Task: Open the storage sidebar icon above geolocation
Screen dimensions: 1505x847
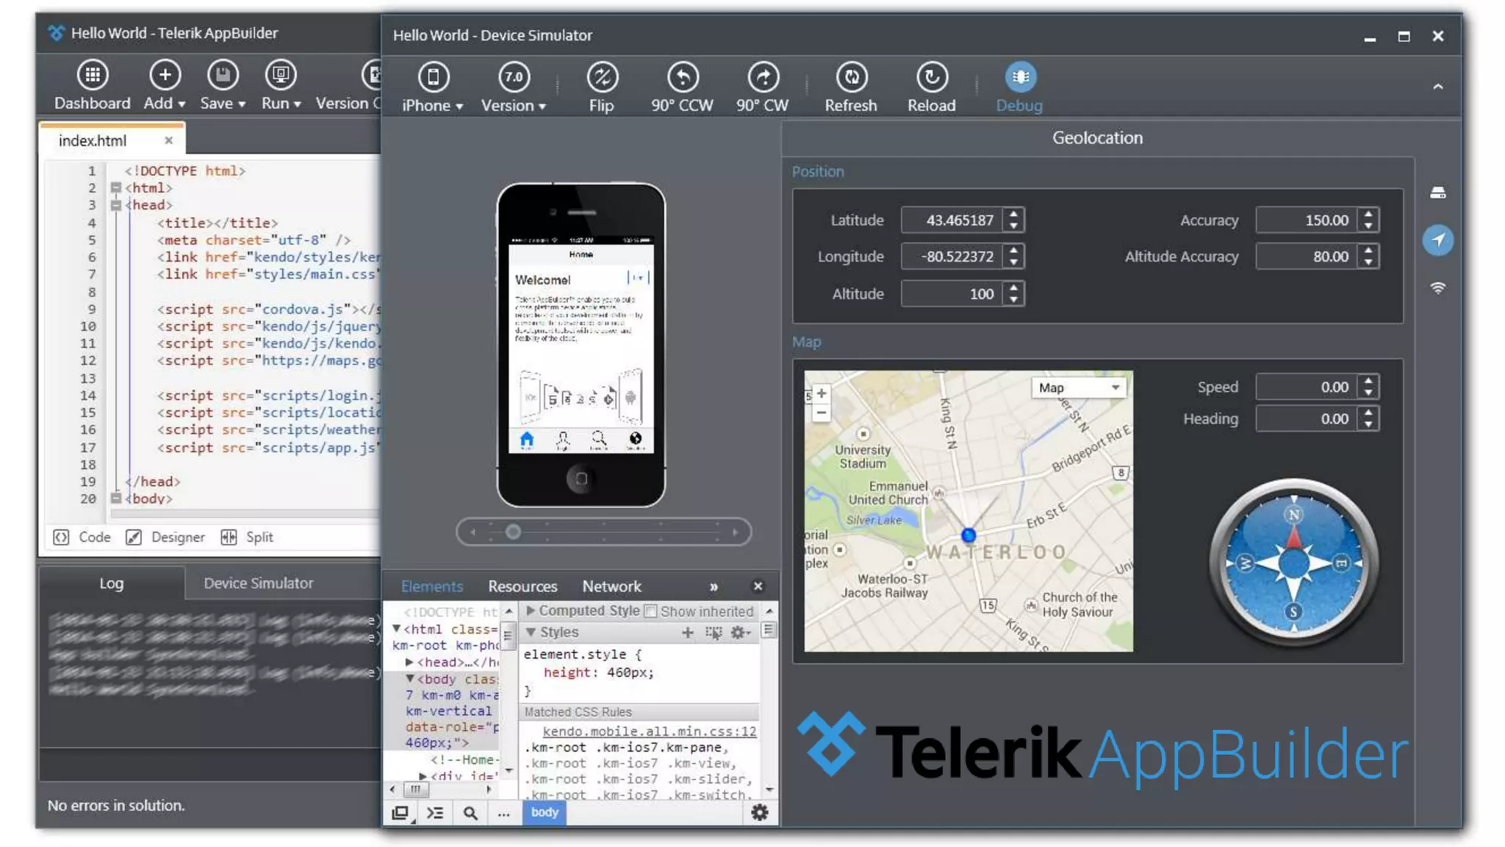Action: 1438,193
